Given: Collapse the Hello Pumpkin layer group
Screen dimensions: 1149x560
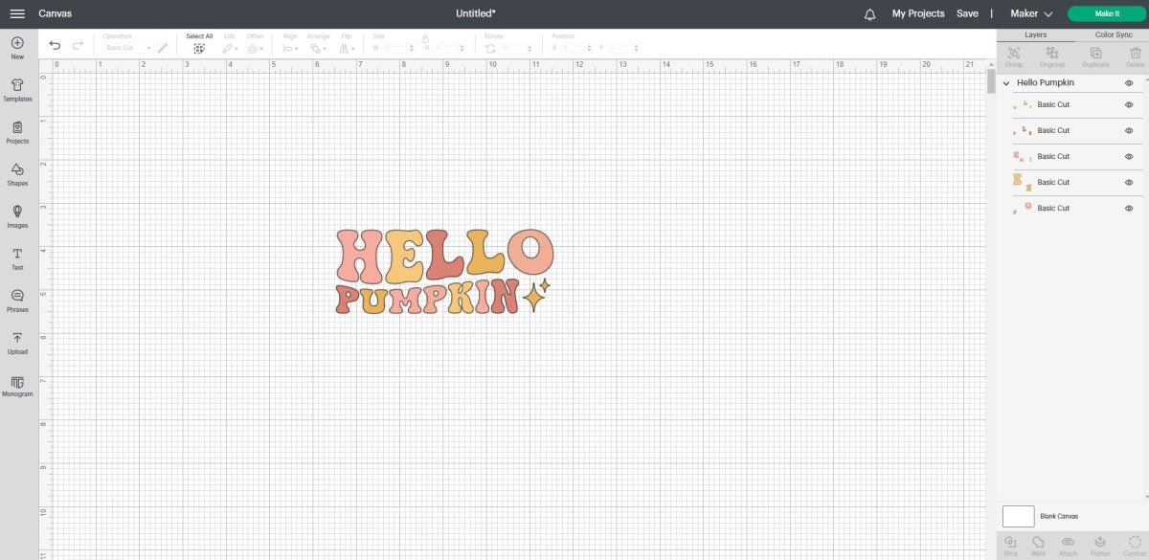Looking at the screenshot, I should 1006,83.
